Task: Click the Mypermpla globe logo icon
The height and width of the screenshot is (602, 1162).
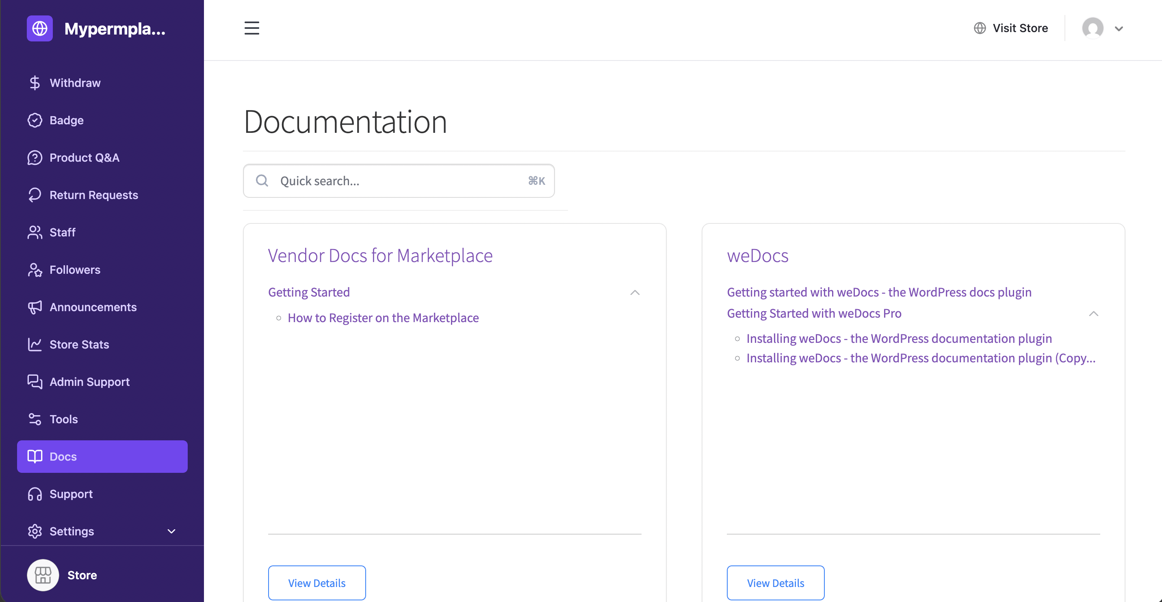Action: [x=40, y=28]
